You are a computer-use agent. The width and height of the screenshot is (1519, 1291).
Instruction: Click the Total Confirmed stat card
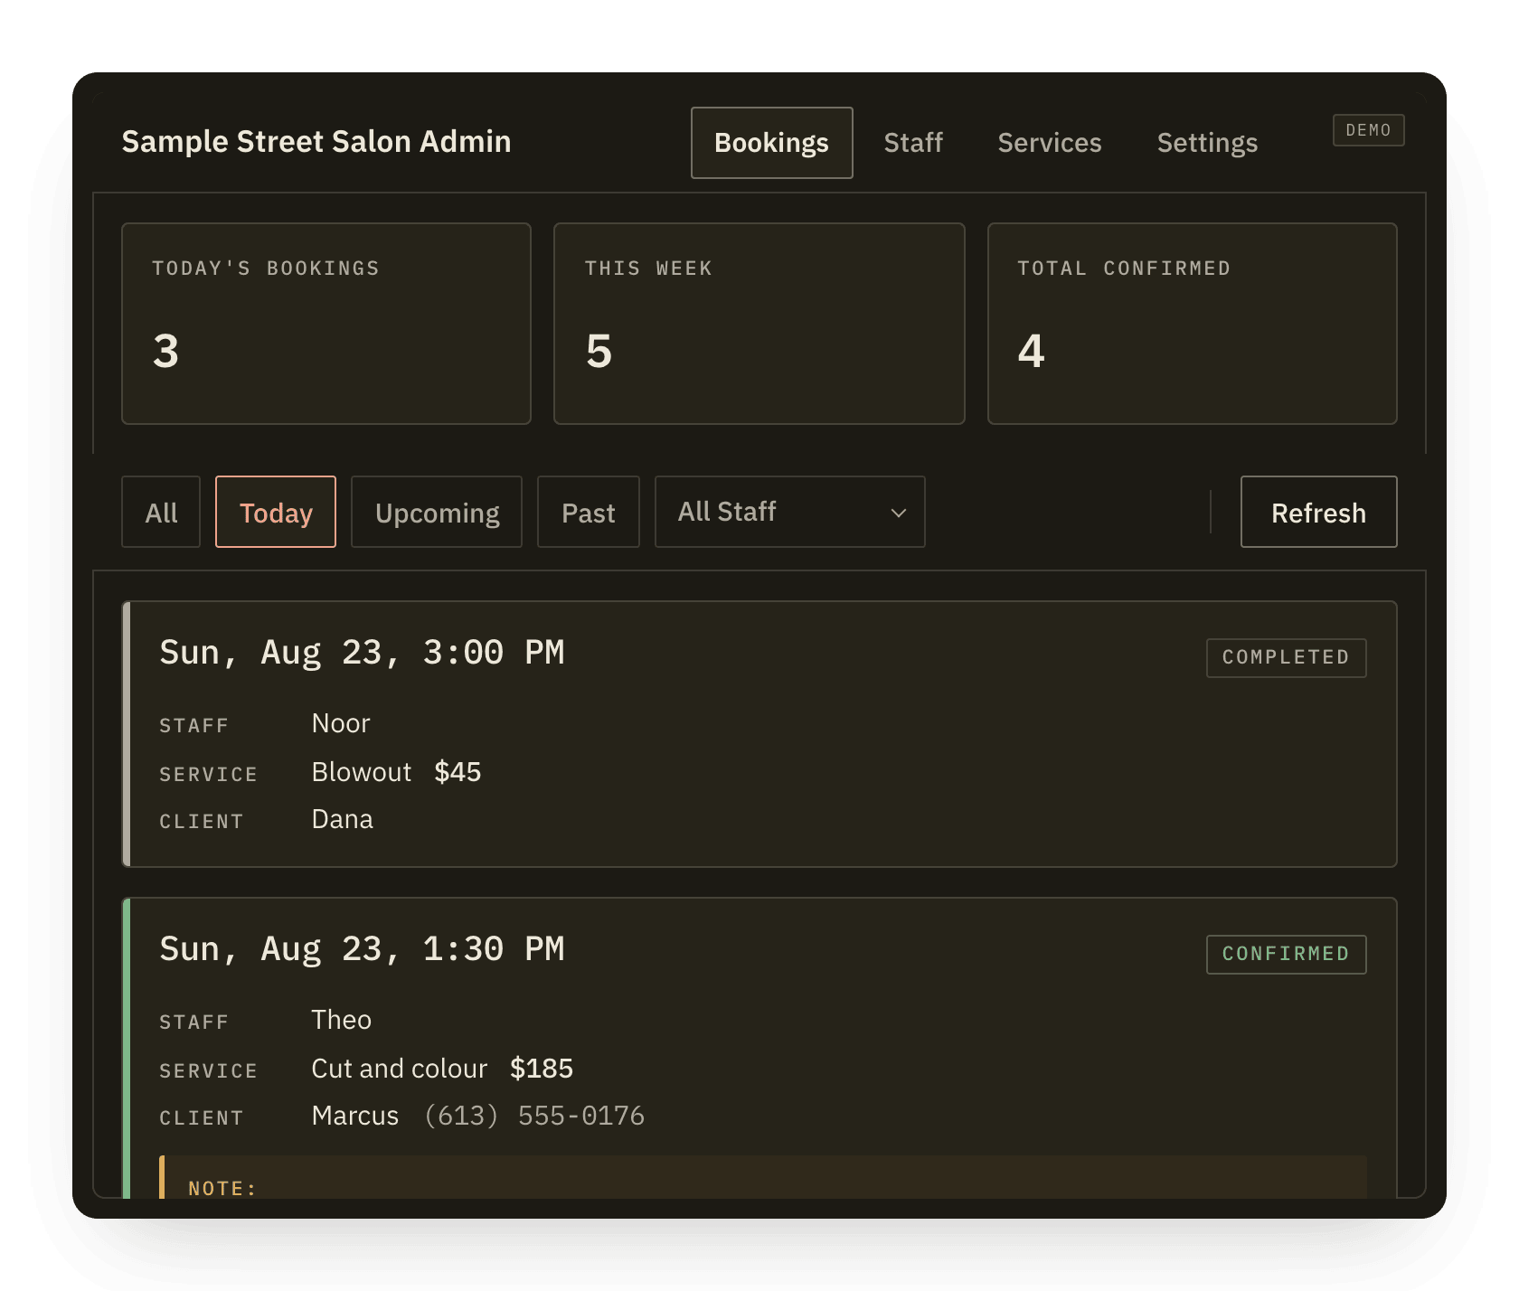pyautogui.click(x=1193, y=324)
